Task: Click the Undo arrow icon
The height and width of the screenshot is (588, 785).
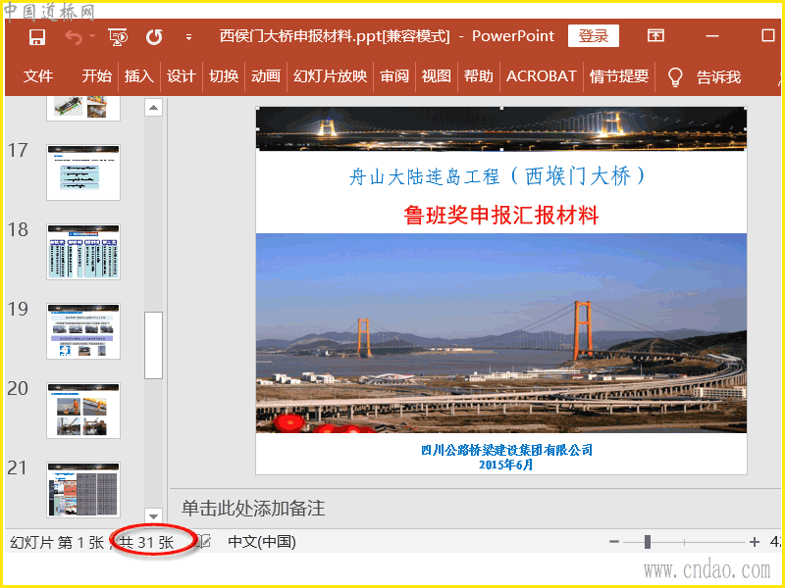Action: coord(74,37)
